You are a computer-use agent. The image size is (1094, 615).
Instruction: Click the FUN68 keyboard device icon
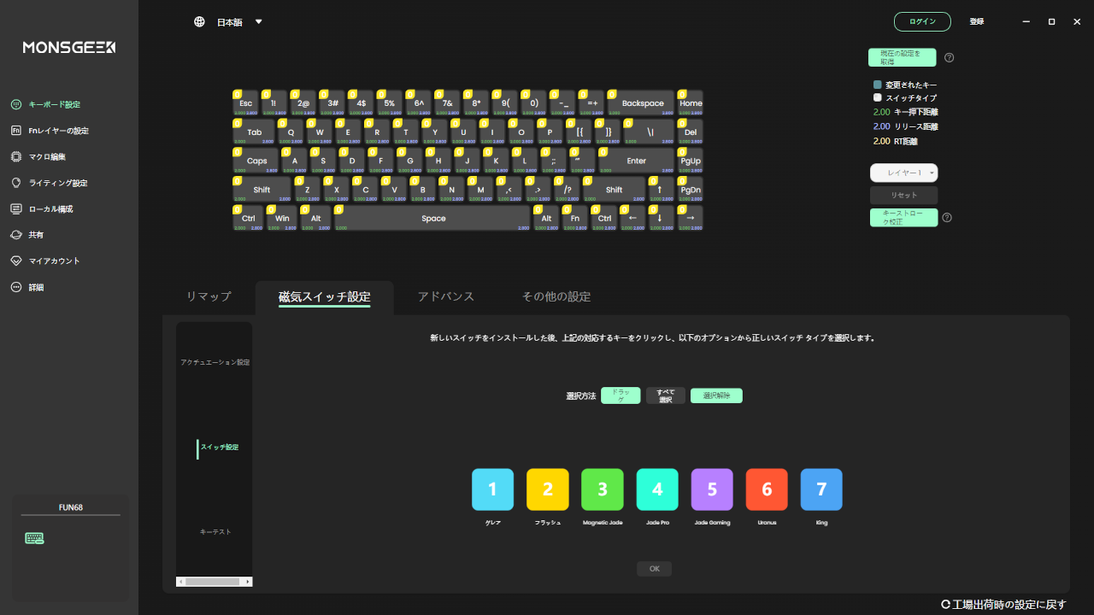coord(34,538)
